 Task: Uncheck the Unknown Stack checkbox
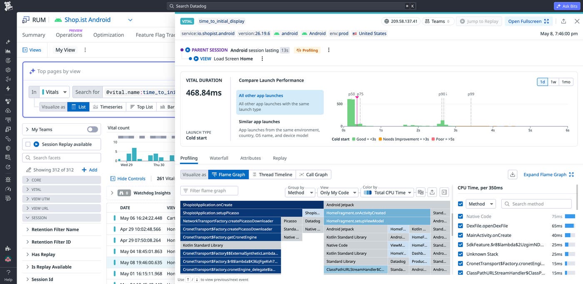coord(460,254)
